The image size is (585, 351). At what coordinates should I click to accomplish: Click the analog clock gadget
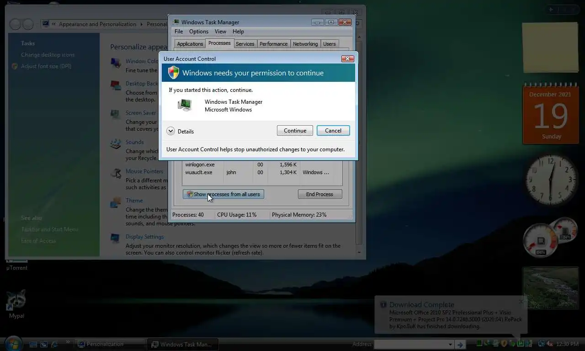pos(551,179)
